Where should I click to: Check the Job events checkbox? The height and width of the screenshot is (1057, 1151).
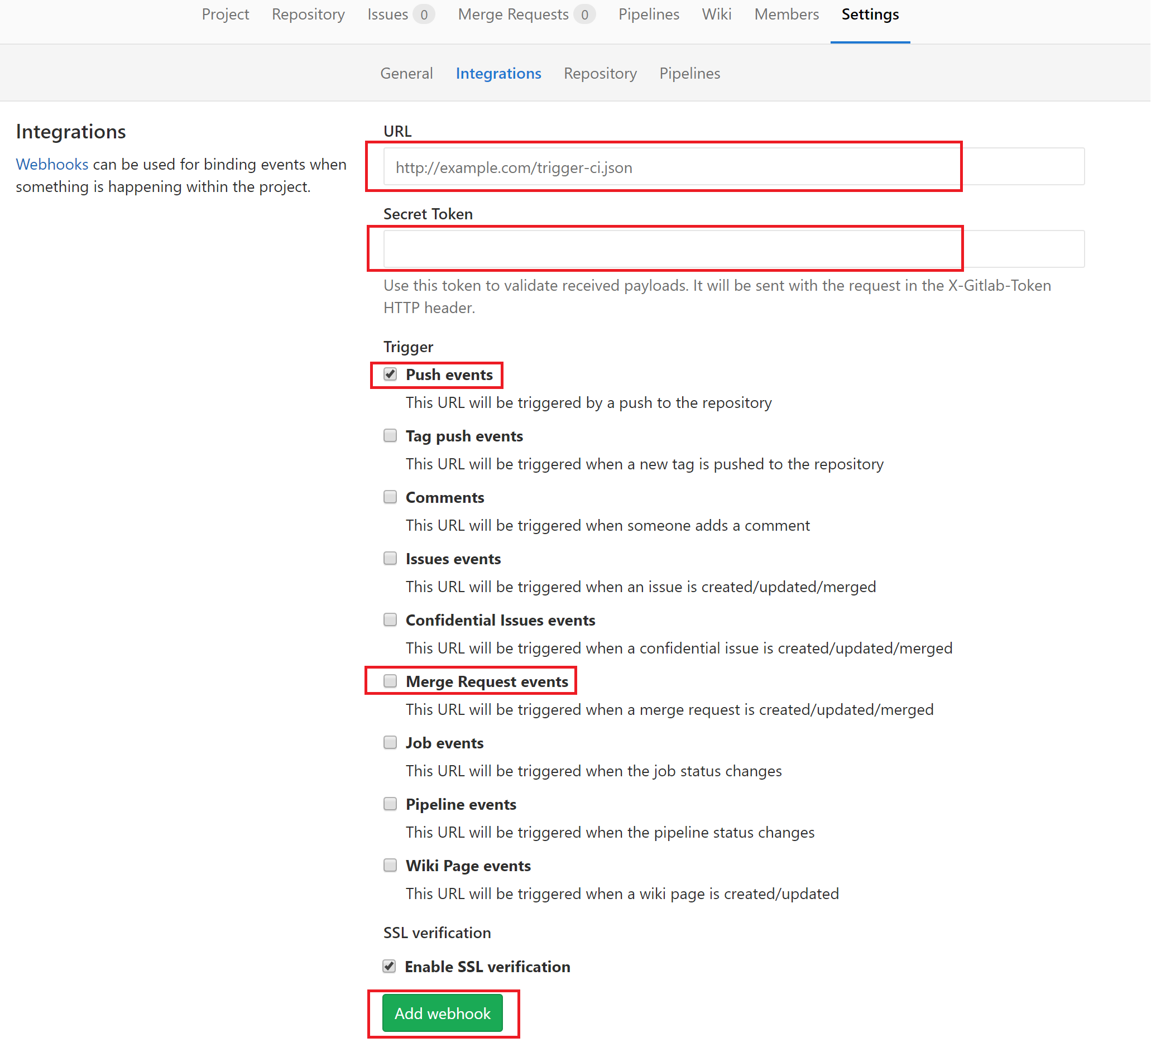click(x=390, y=742)
